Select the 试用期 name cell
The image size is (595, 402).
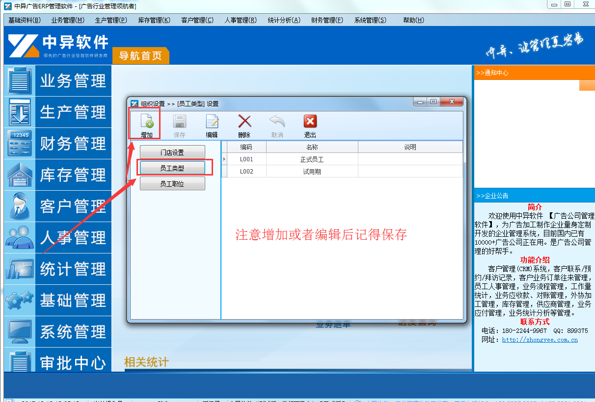click(312, 172)
